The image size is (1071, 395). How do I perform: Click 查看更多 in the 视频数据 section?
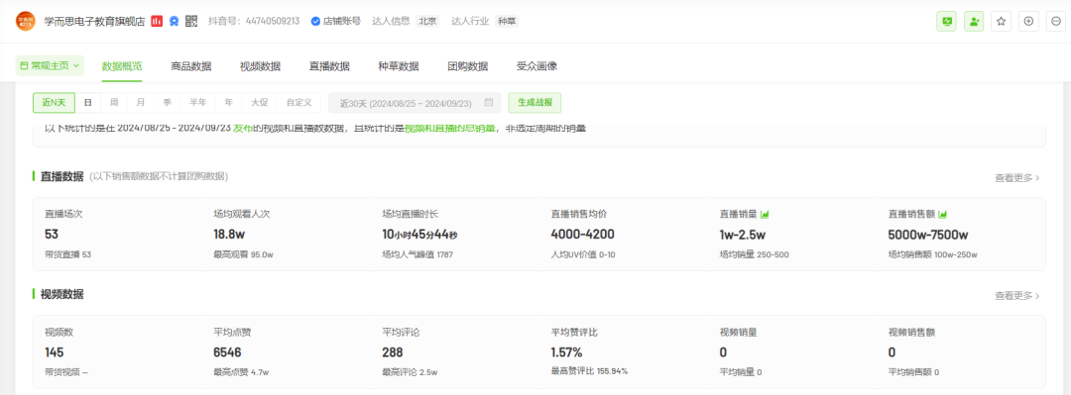1017,295
